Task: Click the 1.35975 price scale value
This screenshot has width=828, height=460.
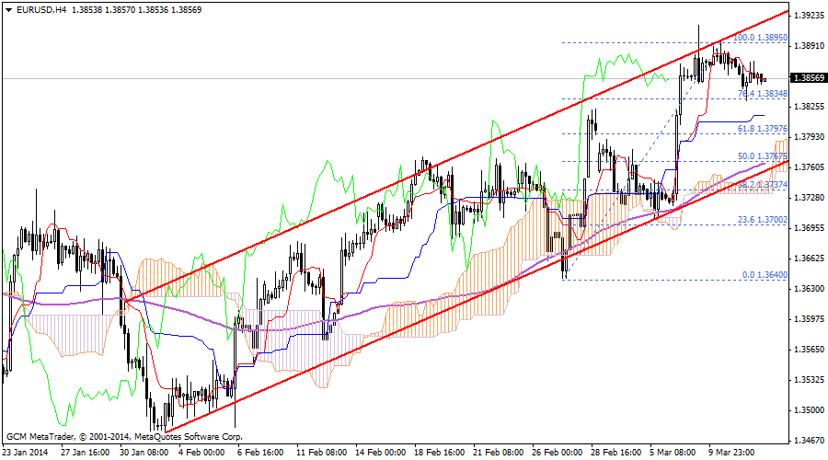Action: [809, 319]
